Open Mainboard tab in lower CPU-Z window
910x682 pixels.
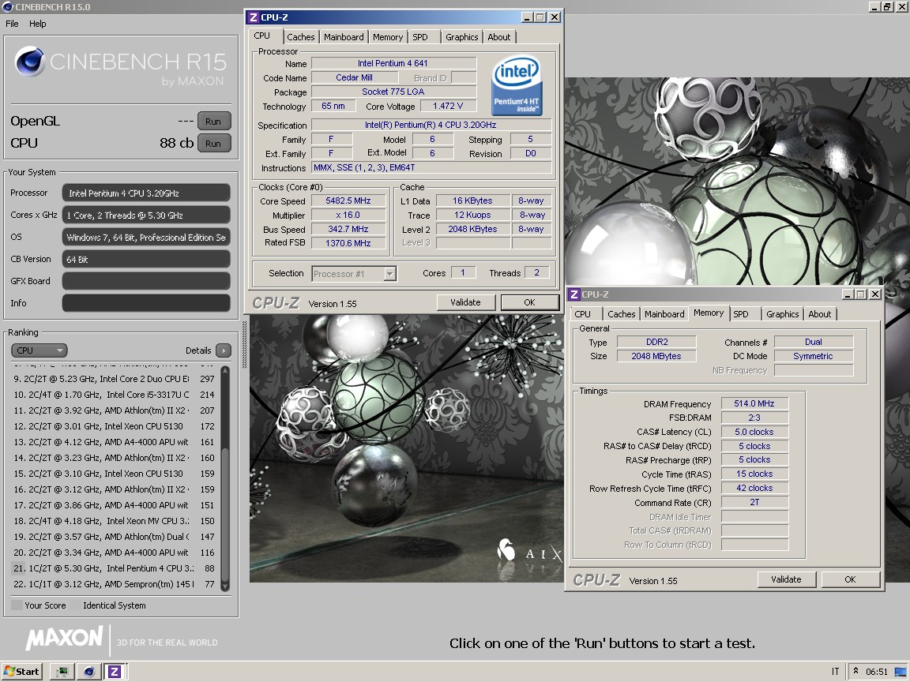click(x=664, y=314)
